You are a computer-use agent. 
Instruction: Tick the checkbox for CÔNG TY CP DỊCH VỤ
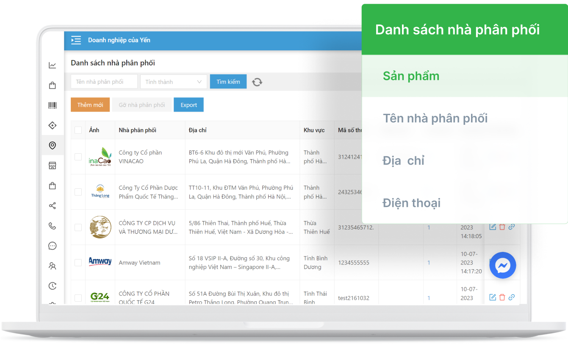coord(78,227)
